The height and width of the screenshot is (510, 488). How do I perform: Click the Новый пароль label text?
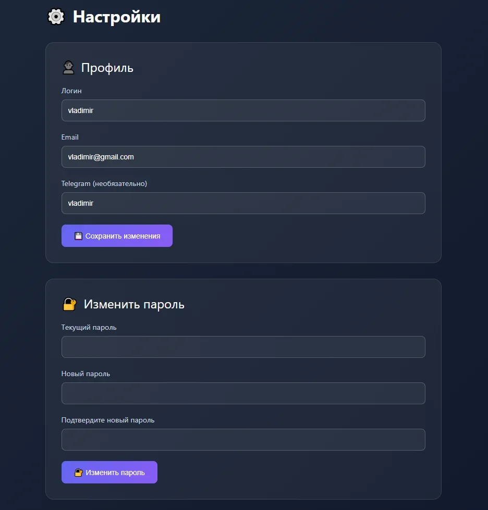(x=86, y=374)
